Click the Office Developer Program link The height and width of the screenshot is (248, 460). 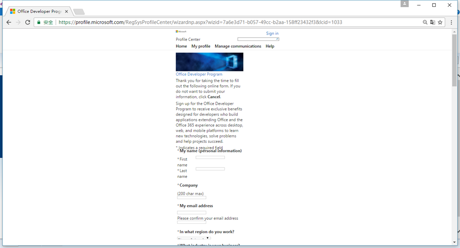tap(199, 74)
